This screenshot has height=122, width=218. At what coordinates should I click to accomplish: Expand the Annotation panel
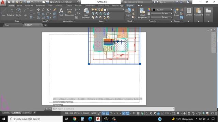tap(69, 21)
